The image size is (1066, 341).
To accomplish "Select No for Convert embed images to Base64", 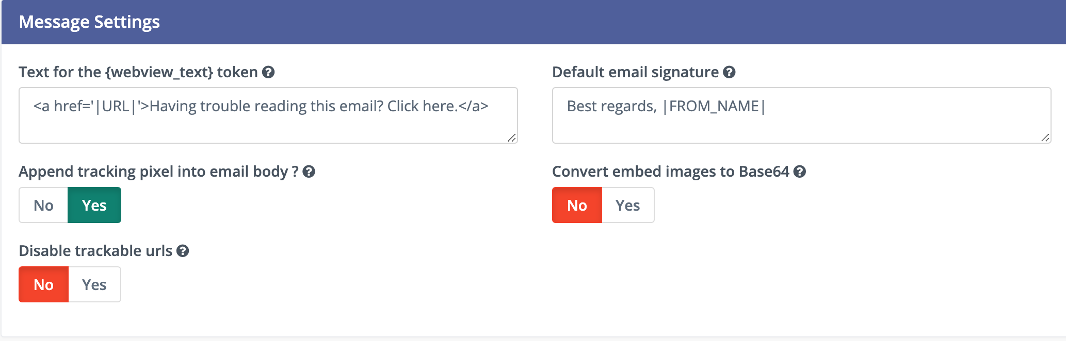I will (x=577, y=205).
